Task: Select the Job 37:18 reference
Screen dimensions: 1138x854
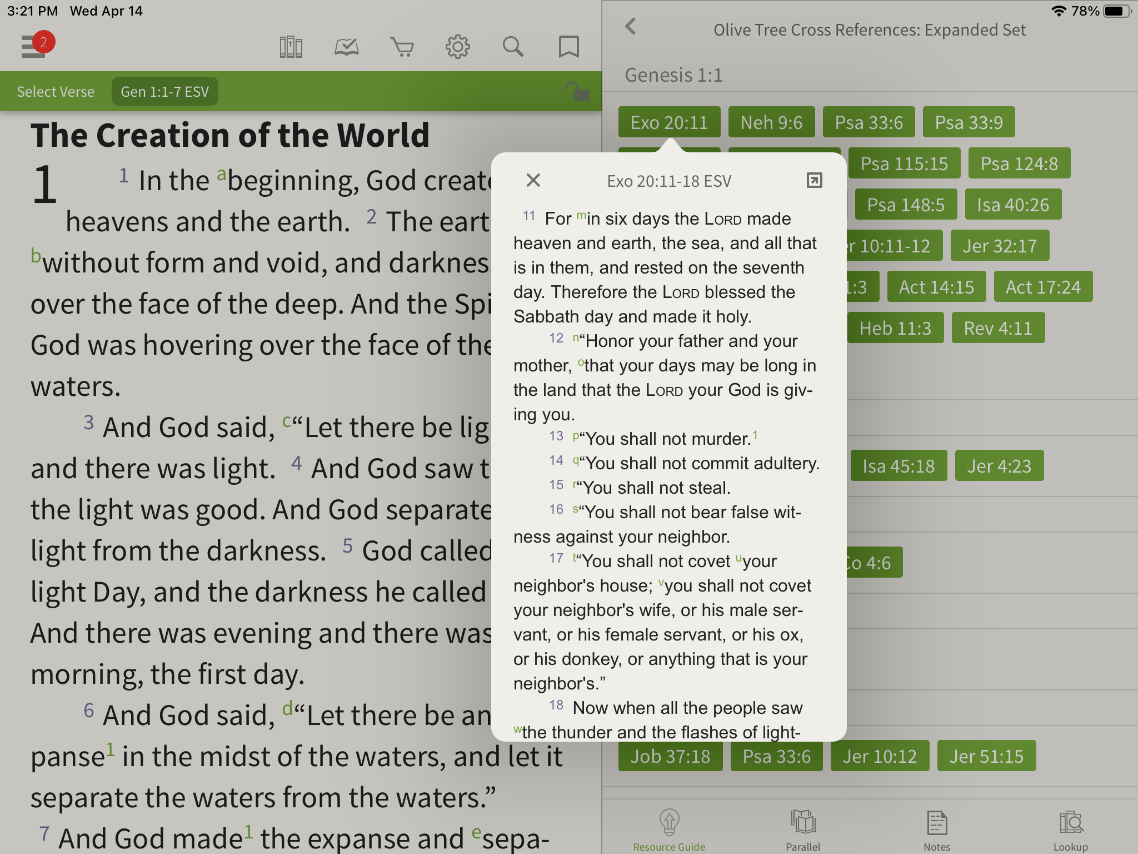Action: (x=671, y=756)
